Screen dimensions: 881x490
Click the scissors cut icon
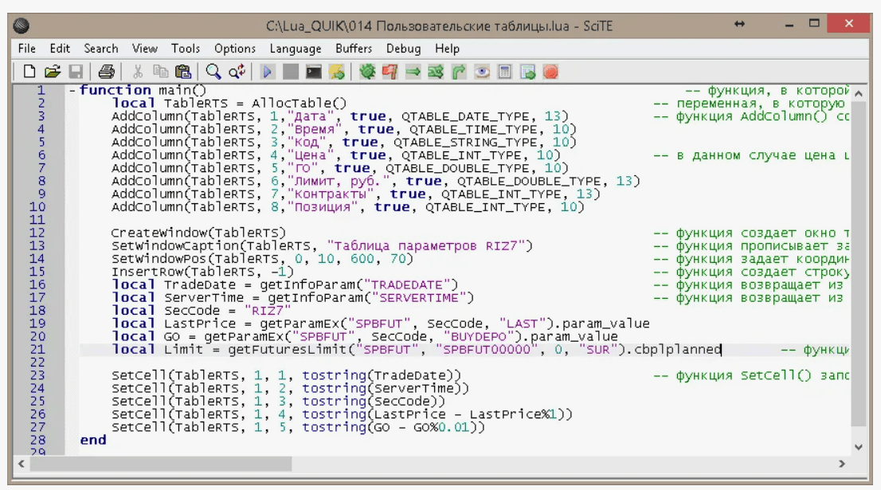pyautogui.click(x=138, y=72)
